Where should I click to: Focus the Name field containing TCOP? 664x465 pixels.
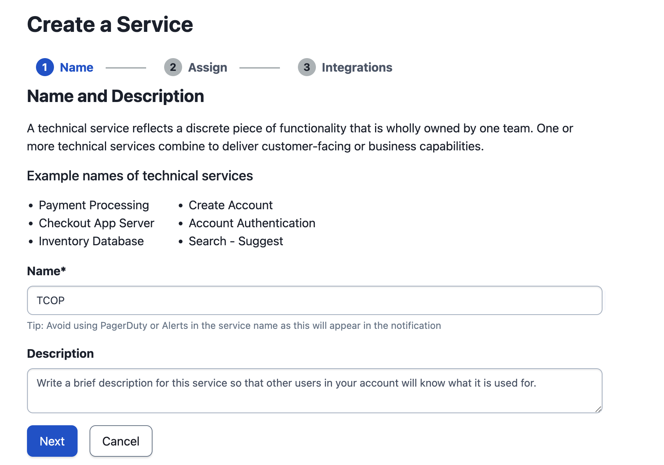tap(314, 300)
